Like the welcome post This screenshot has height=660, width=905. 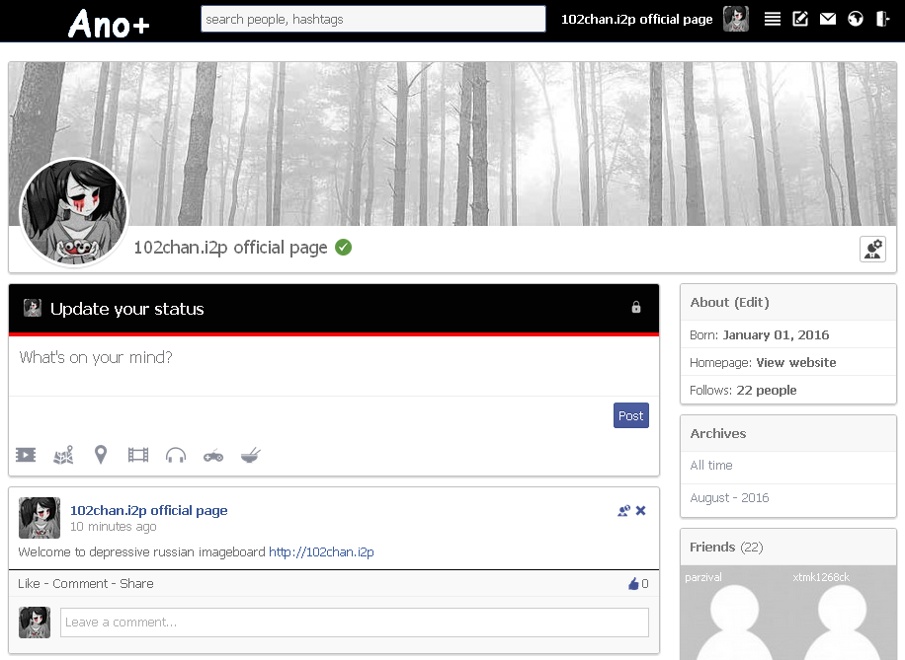click(29, 583)
